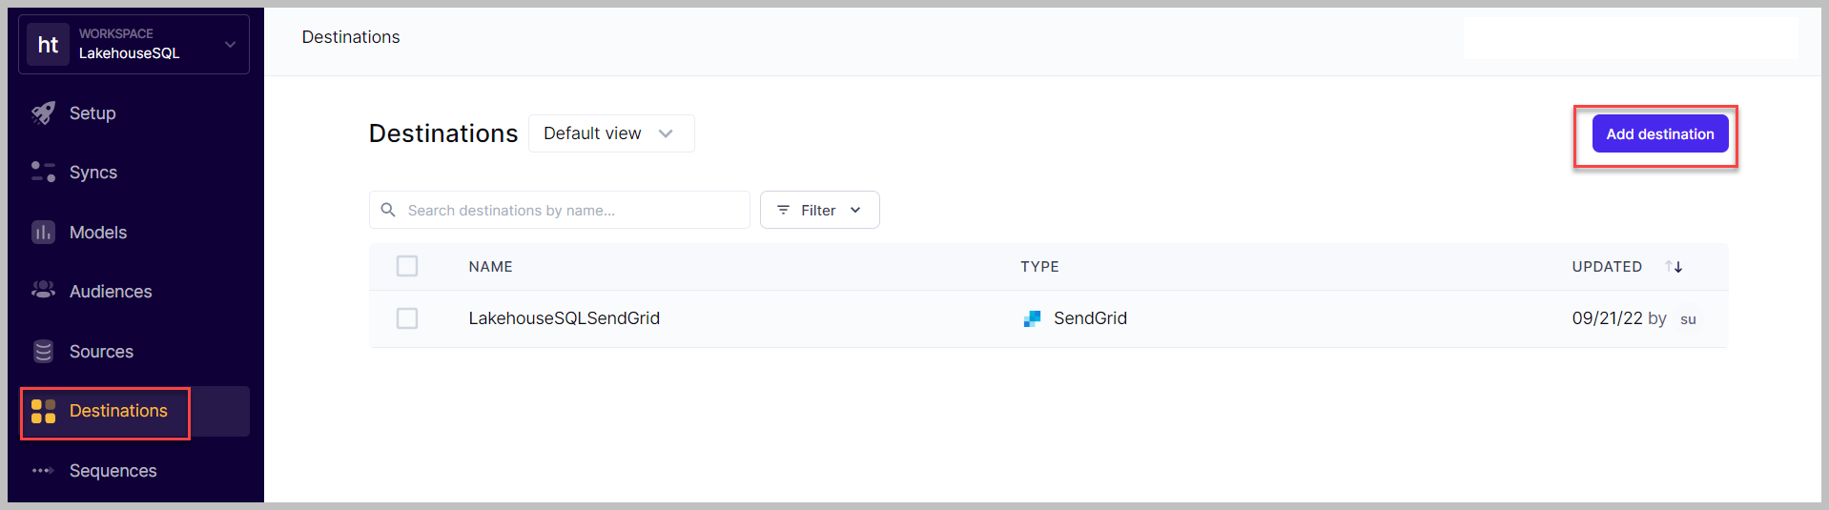Open the LakehouseSQL workspace switcher
The width and height of the screenshot is (1829, 510).
[134, 44]
